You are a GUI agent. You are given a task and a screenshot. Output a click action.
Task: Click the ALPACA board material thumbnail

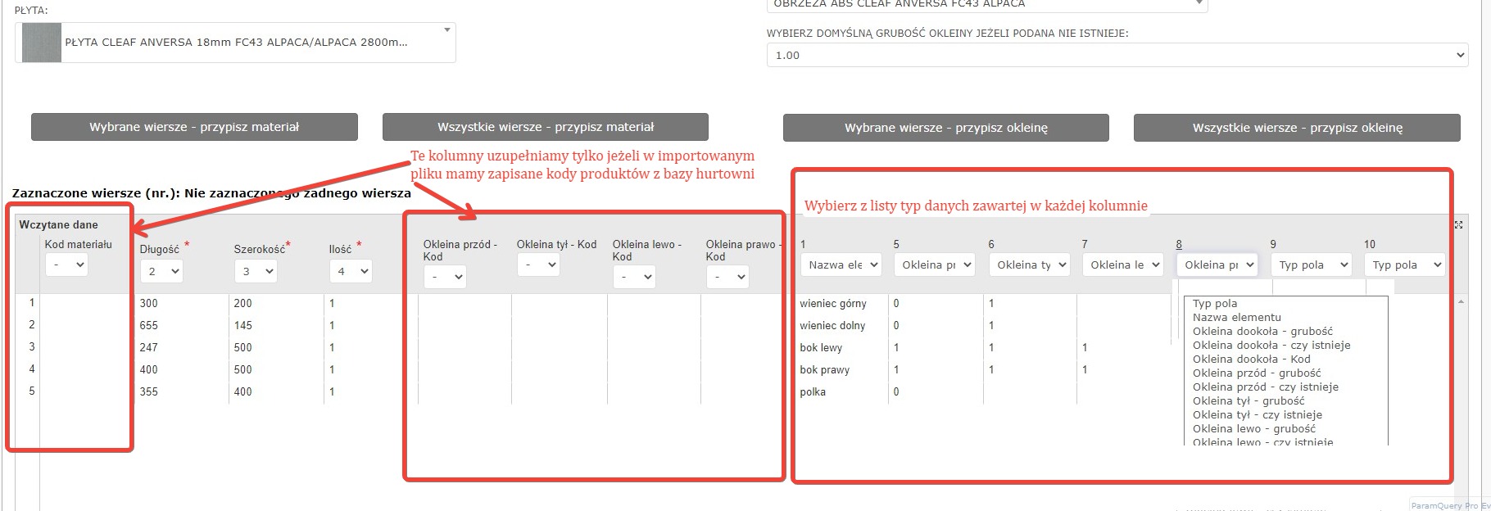click(x=41, y=43)
